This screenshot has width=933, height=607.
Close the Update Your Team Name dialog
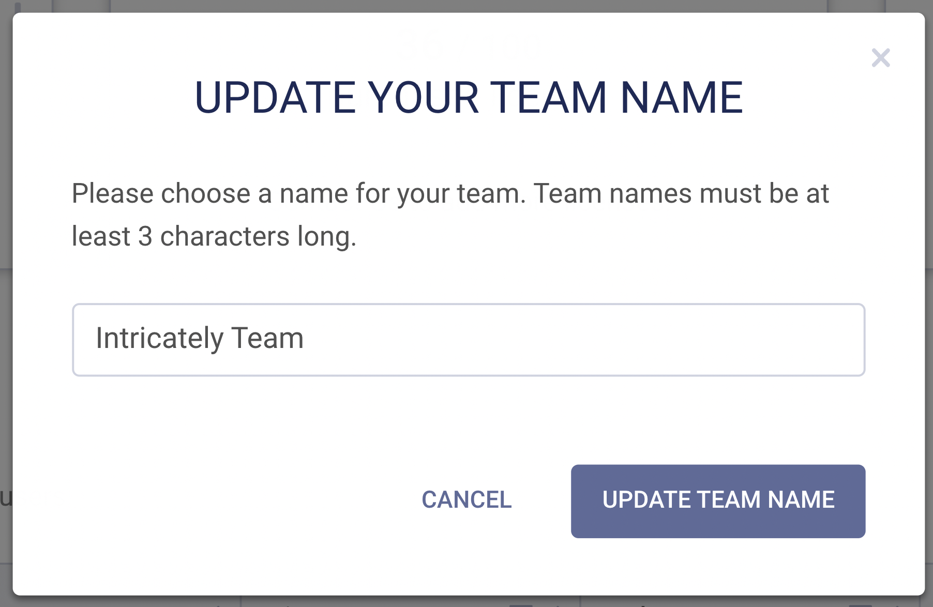880,58
